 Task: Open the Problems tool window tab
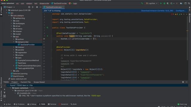[19, 104]
